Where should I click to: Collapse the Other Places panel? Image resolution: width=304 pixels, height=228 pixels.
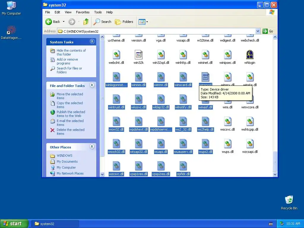(92, 147)
